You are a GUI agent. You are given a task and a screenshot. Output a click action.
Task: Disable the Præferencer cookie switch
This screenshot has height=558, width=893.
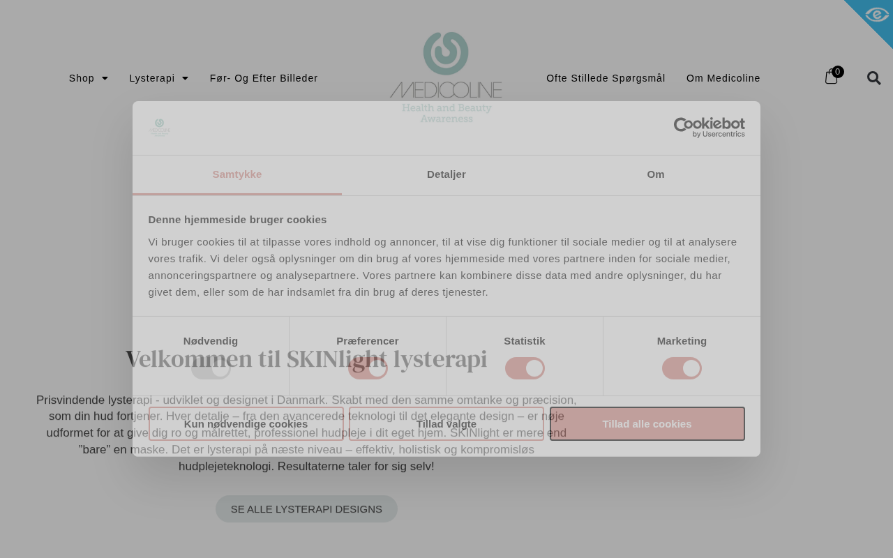pyautogui.click(x=368, y=368)
